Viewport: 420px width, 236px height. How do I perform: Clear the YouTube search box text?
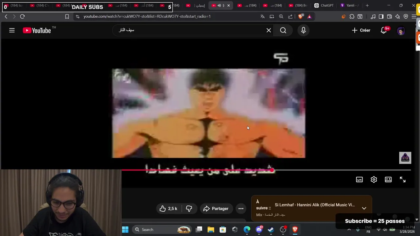[x=269, y=30]
